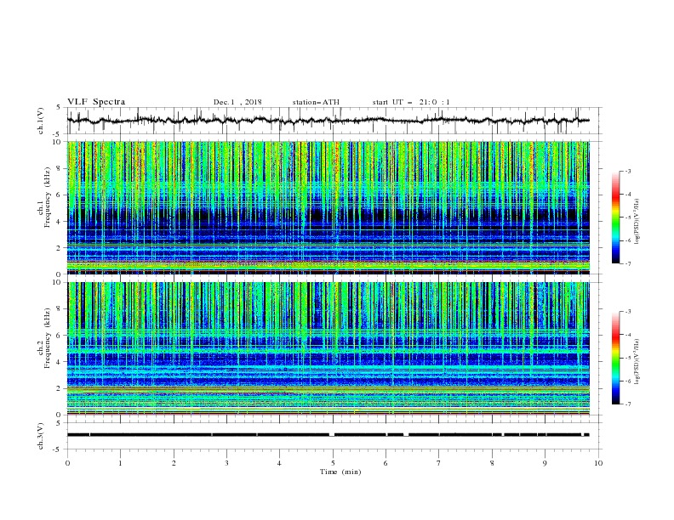Click the upper colorbar "log(PSD)(V²/Hz)" label
Image resolution: width=674 pixels, height=520 pixels.
coord(637,222)
